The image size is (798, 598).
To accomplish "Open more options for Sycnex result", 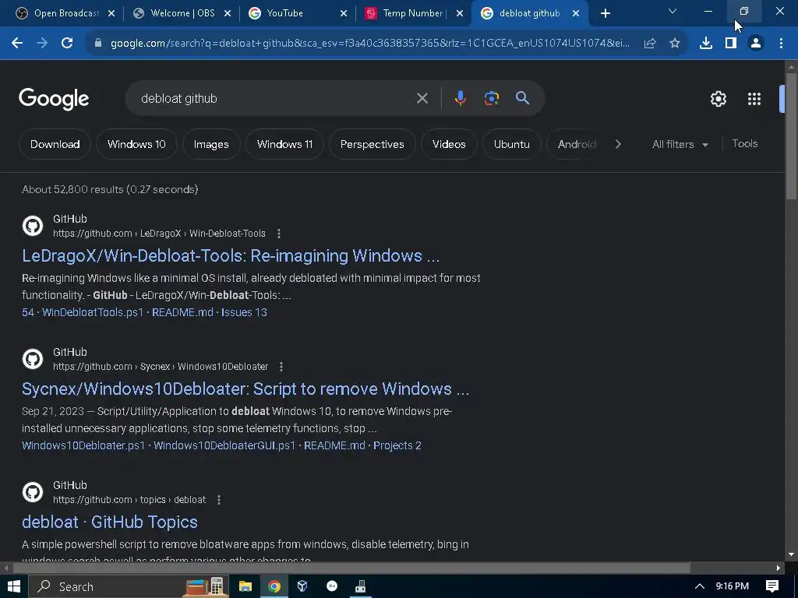I will [281, 367].
